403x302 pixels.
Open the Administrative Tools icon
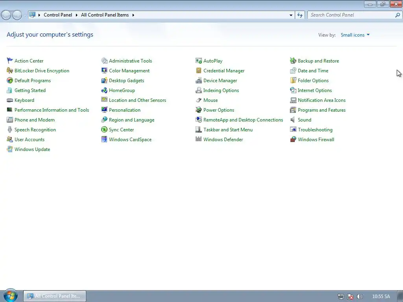click(x=104, y=61)
